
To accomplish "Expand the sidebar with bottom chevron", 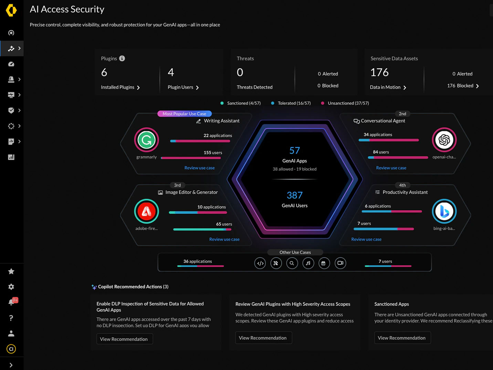I will click(x=11, y=364).
